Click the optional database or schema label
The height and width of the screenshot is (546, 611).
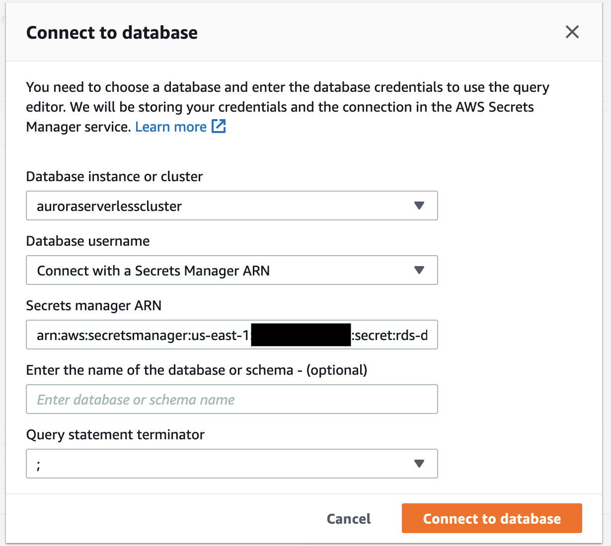point(197,370)
